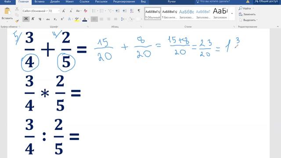The width and height of the screenshot is (281, 158).
Task: Click the Share (Общий доступ) button
Action: 267,1
